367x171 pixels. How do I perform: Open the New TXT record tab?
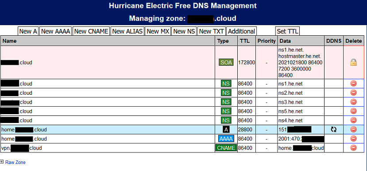212,31
